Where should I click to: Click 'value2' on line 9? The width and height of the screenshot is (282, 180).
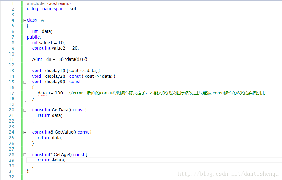pos(58,48)
